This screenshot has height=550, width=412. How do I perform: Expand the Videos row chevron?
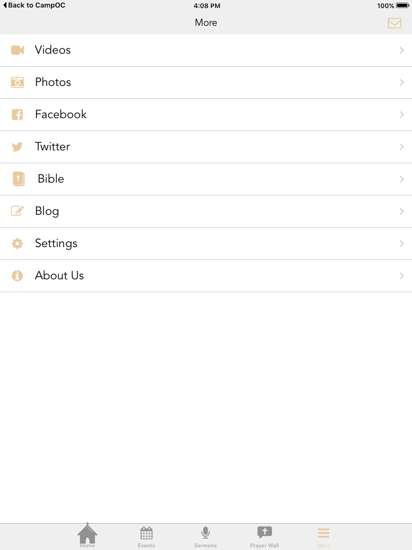pos(402,50)
